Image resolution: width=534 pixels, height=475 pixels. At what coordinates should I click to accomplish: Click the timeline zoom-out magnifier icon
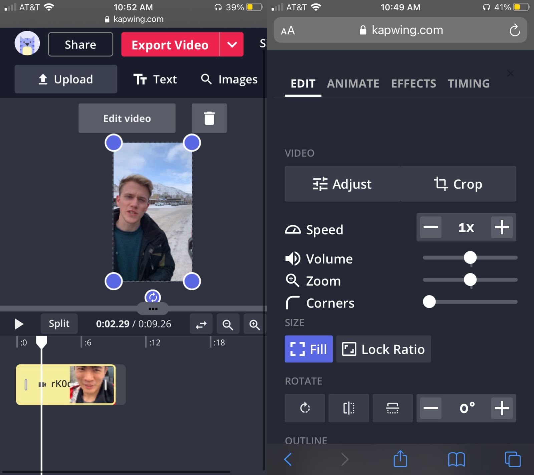[228, 324]
